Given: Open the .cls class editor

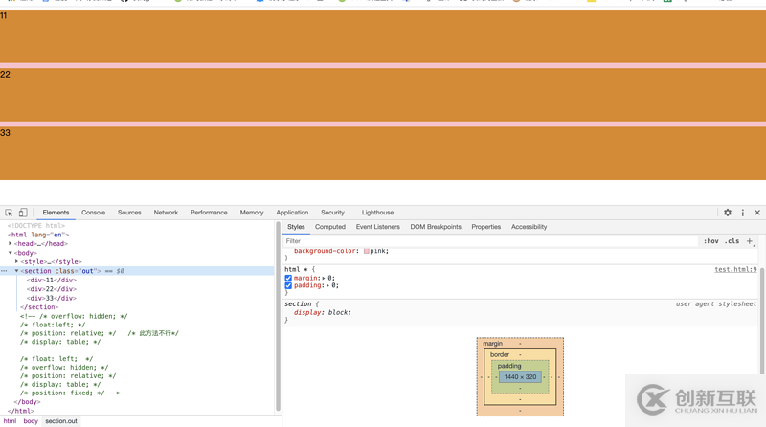Looking at the screenshot, I should [x=732, y=241].
